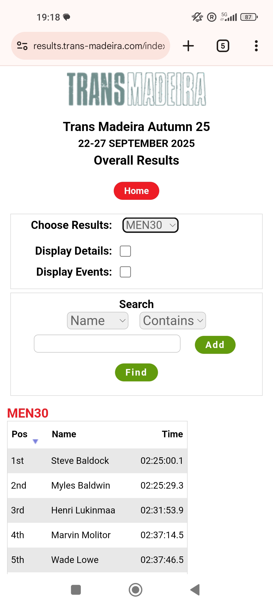Sort results by the Time column header
Screen dimensions: 273x607
172,434
